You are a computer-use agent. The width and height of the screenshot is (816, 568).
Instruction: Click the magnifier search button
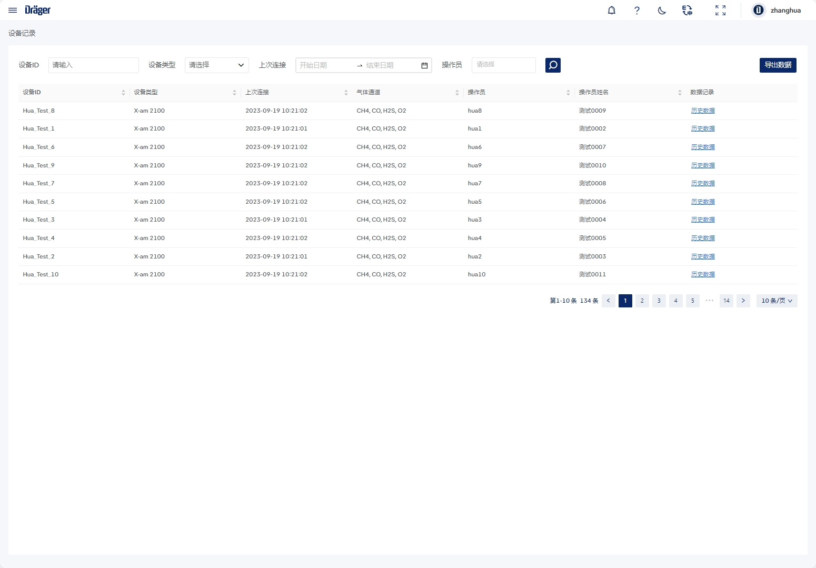coord(553,65)
